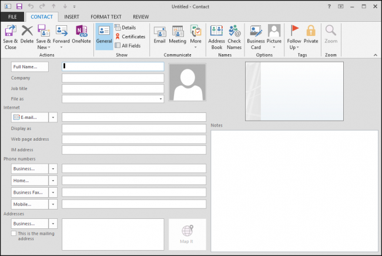Click the business card preview
The width and height of the screenshot is (382, 256).
[x=294, y=91]
